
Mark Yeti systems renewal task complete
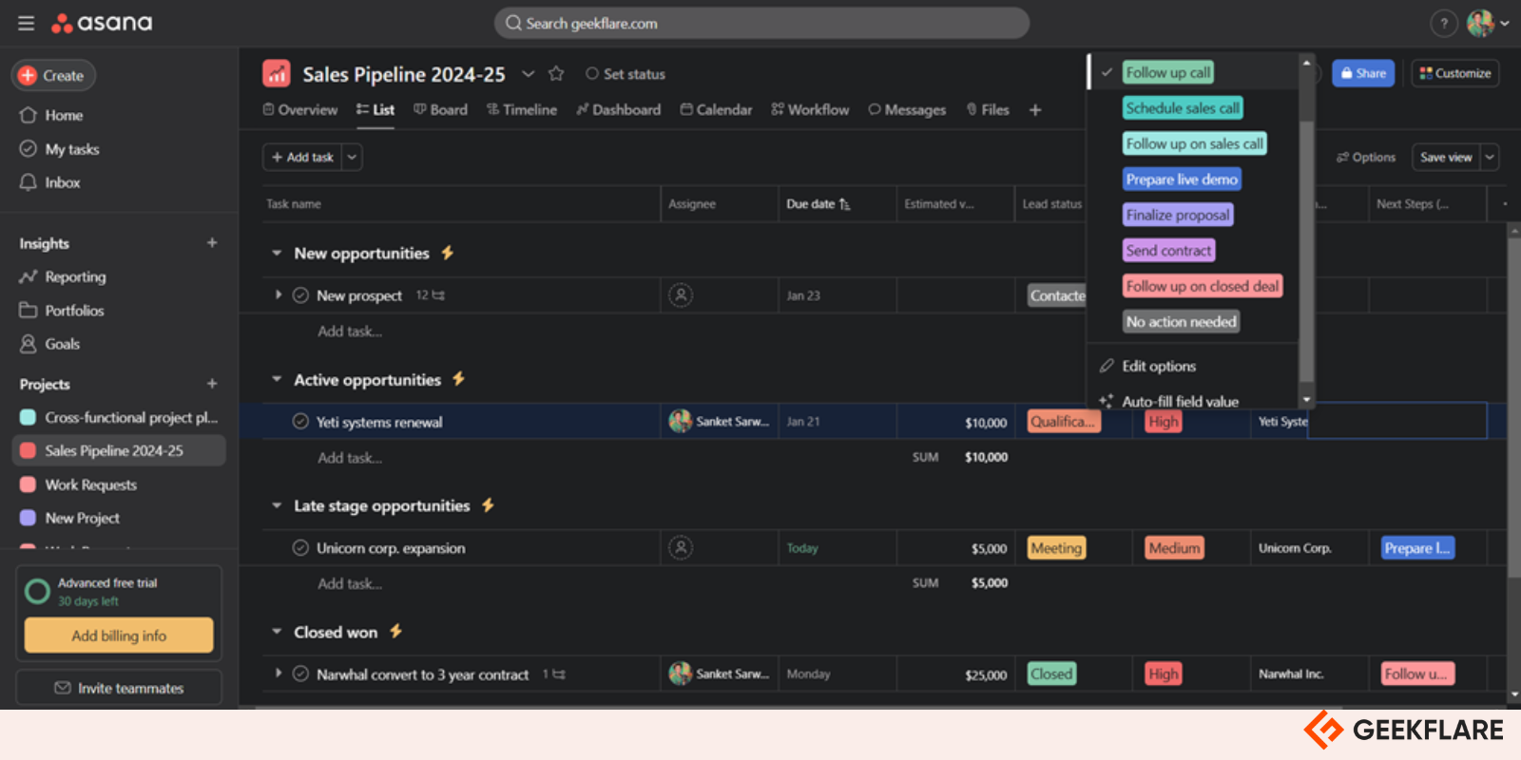coord(300,422)
